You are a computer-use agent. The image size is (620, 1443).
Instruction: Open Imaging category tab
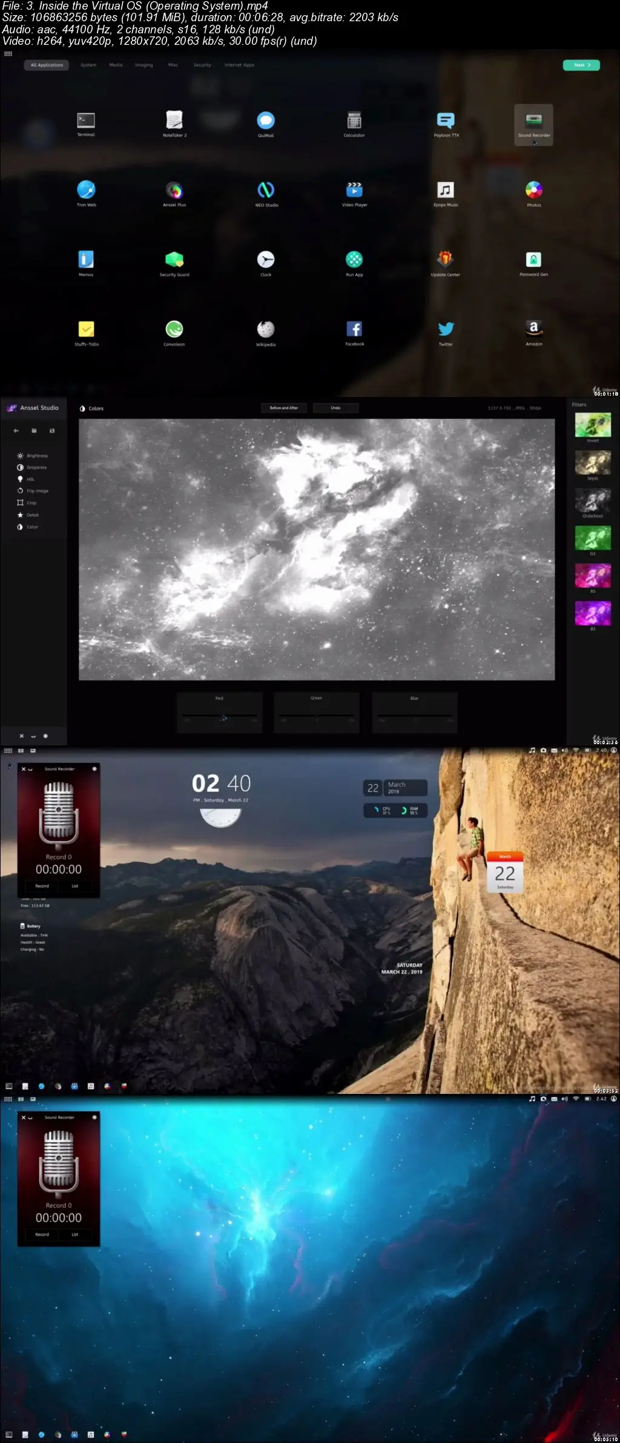tap(144, 65)
